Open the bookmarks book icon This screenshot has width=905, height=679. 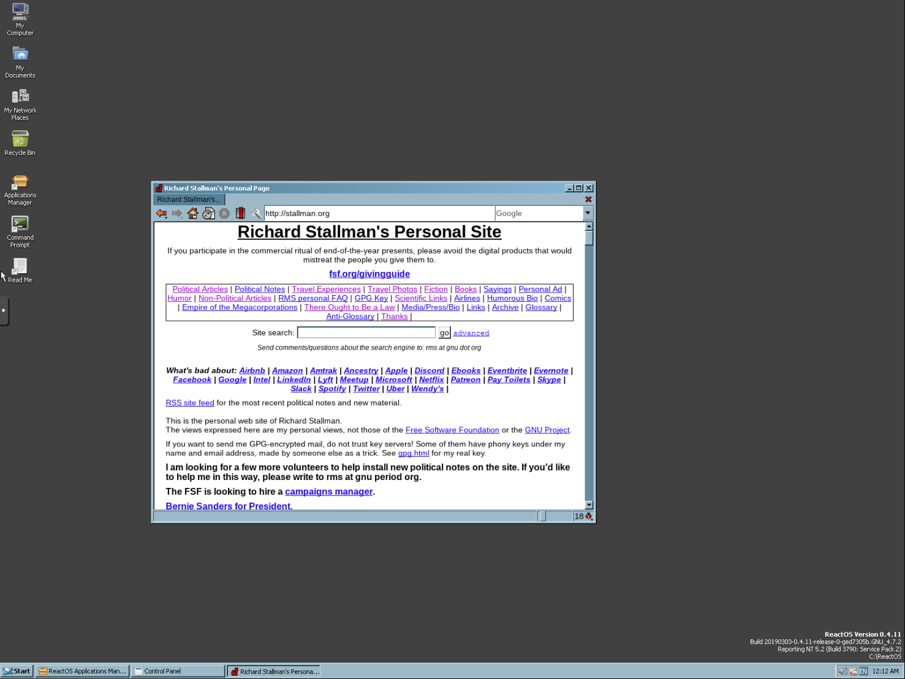click(240, 213)
